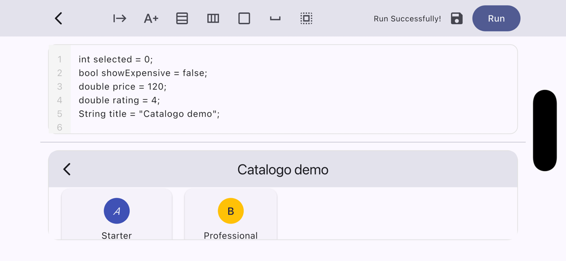Go back using top toolbar arrow

[59, 18]
